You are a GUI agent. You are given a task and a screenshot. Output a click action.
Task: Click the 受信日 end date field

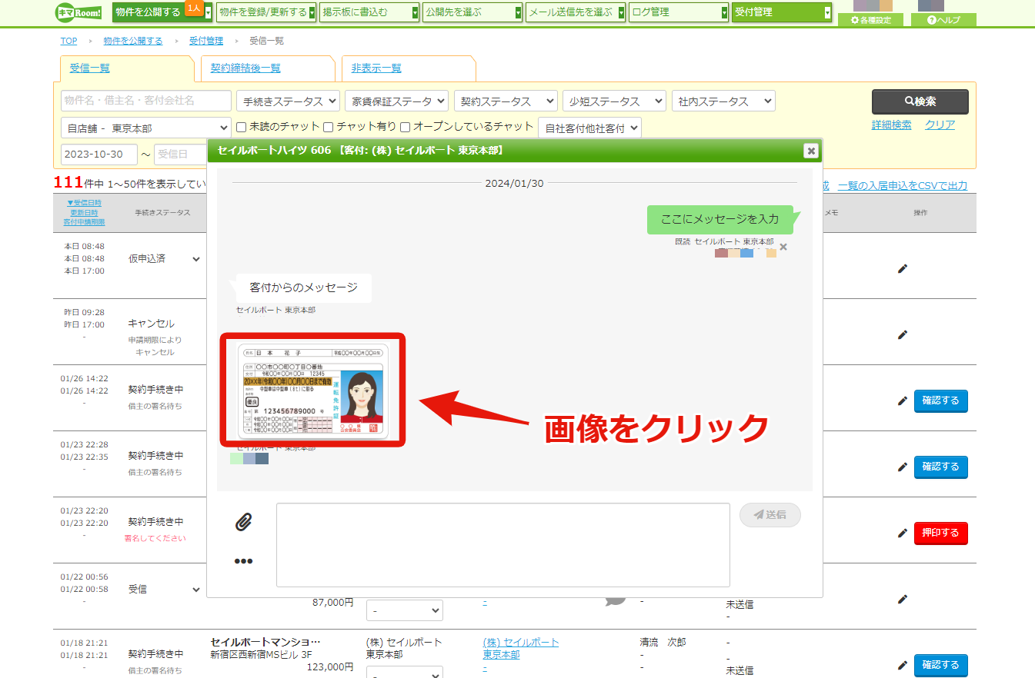(181, 155)
